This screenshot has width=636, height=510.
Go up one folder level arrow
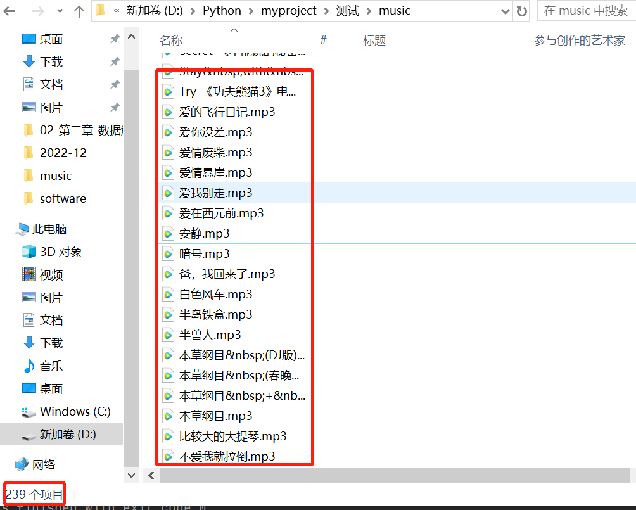(79, 11)
